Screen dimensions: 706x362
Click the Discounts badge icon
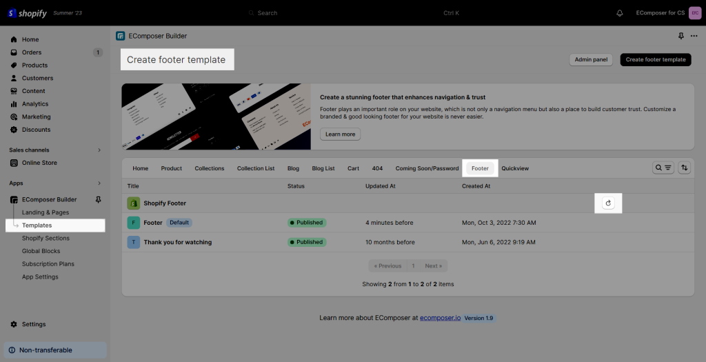tap(14, 130)
